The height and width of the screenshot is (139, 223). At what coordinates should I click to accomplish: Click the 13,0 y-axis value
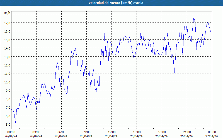[x=7, y=57]
